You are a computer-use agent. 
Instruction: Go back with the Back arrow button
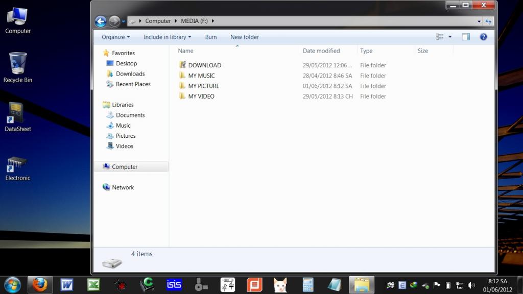[101, 21]
